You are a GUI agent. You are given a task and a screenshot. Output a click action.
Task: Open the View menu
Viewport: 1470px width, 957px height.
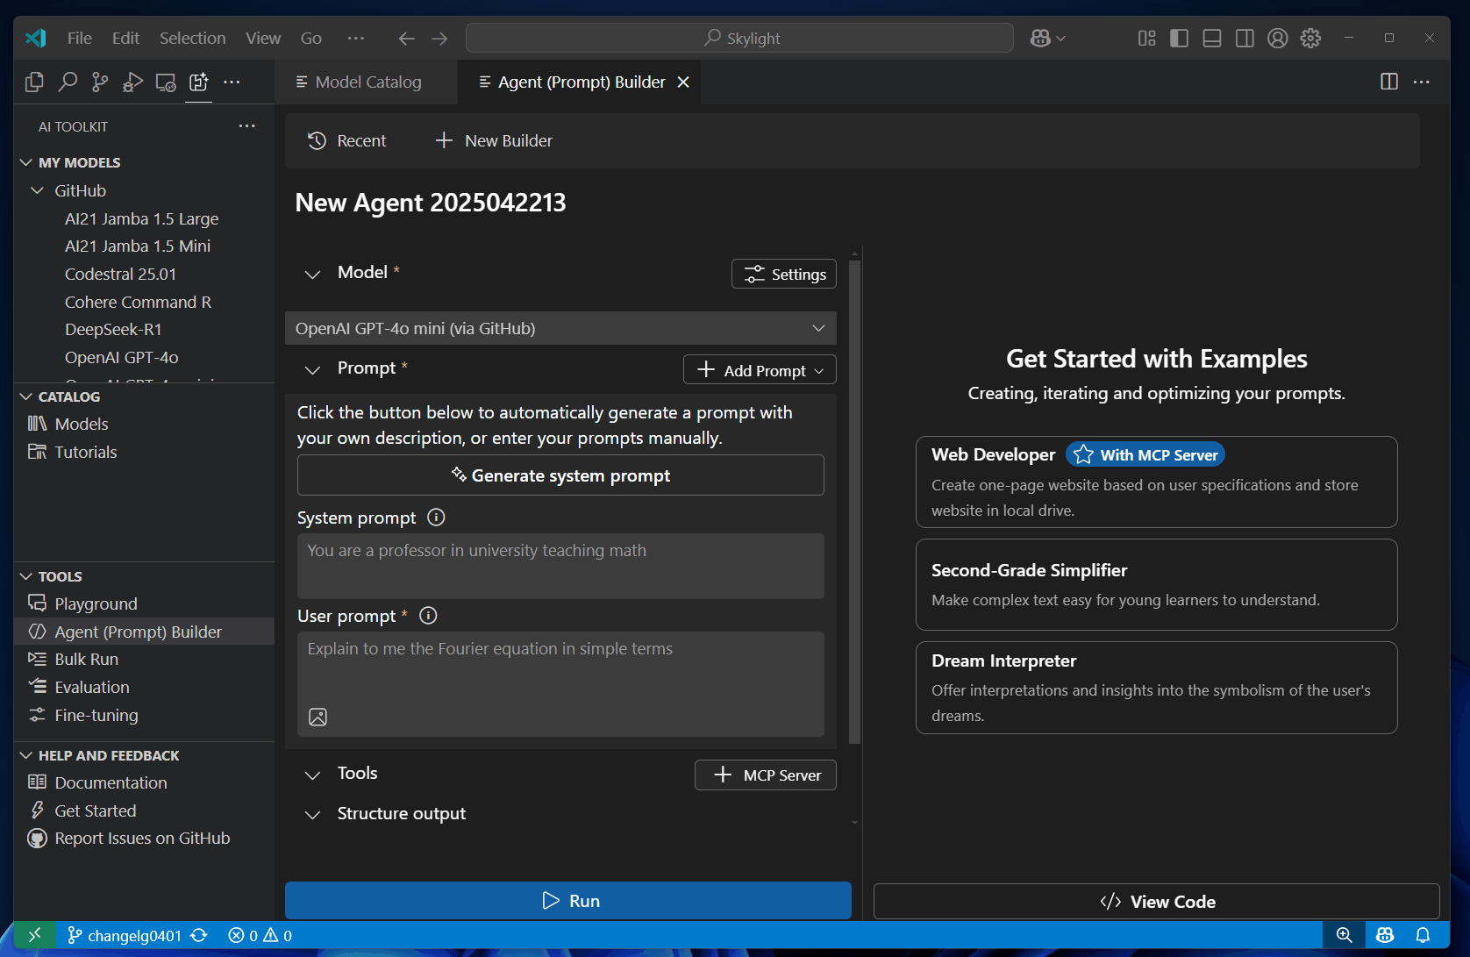coord(263,38)
